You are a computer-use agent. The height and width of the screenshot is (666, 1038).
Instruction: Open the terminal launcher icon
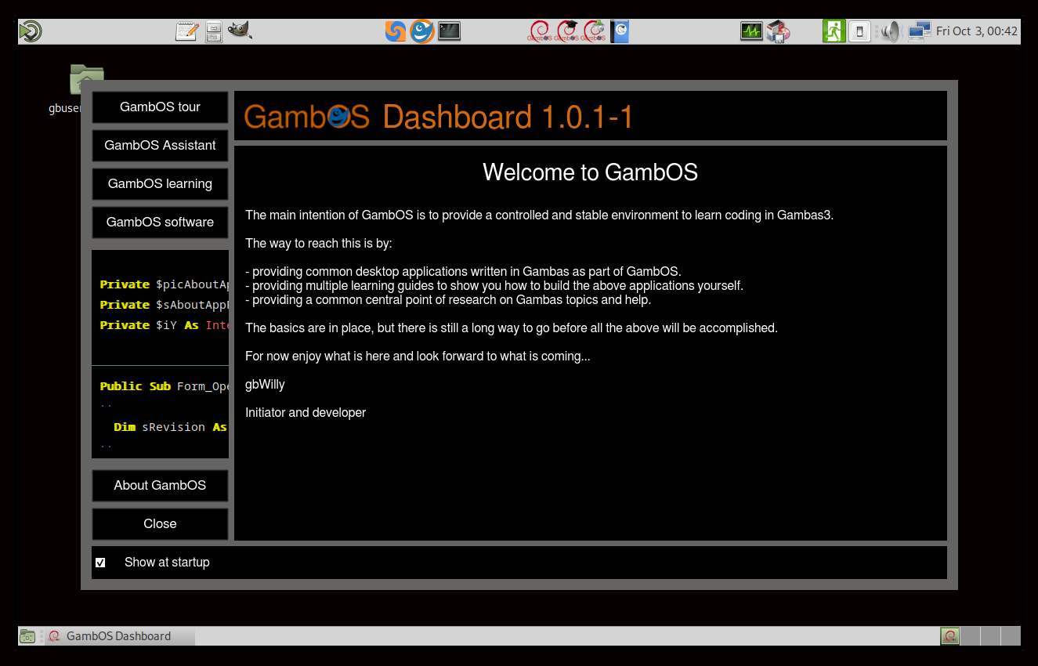coord(449,31)
